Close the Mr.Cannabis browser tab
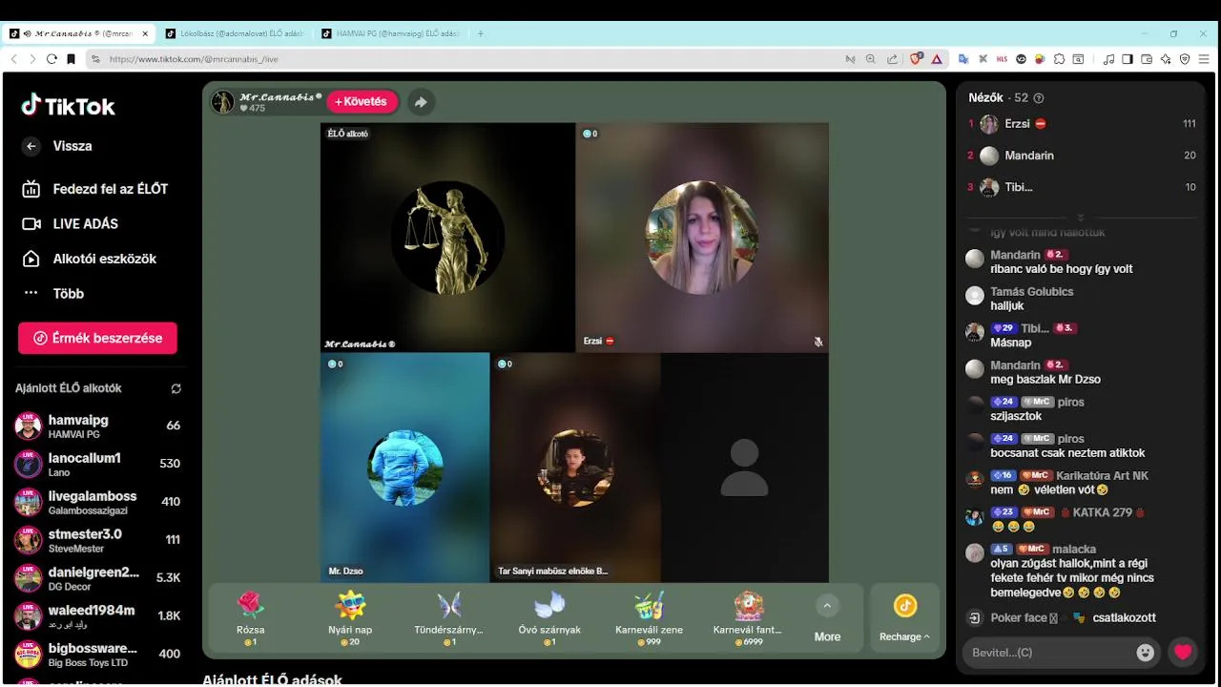Screen dimensions: 1221x687 click(145, 33)
